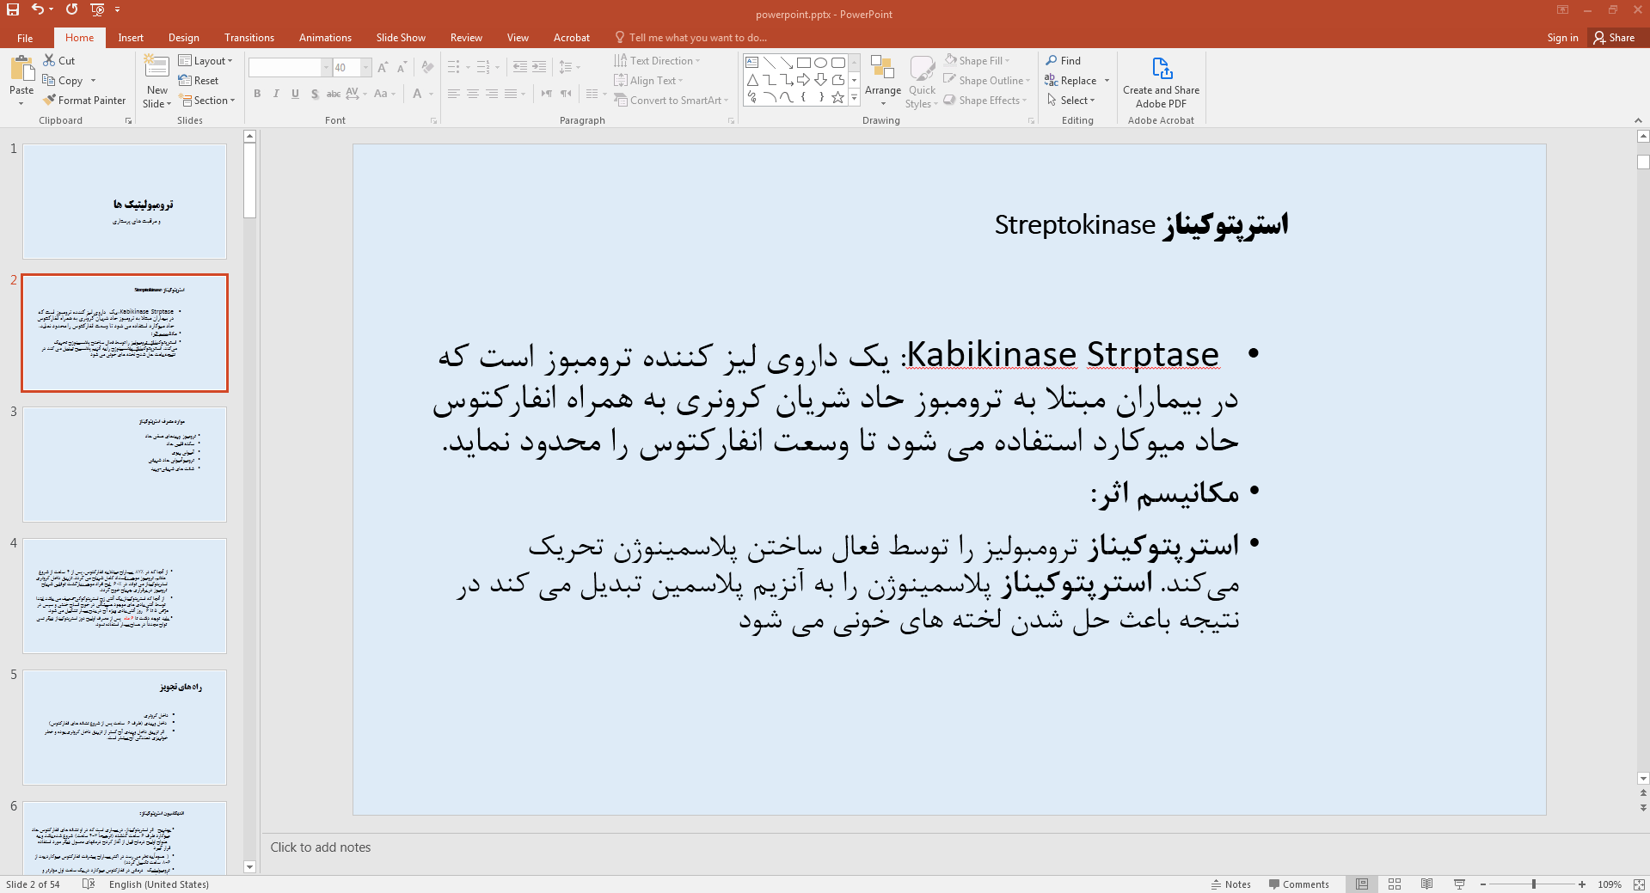Switch to Slide Sorter view
The width and height of the screenshot is (1650, 893).
tap(1395, 884)
